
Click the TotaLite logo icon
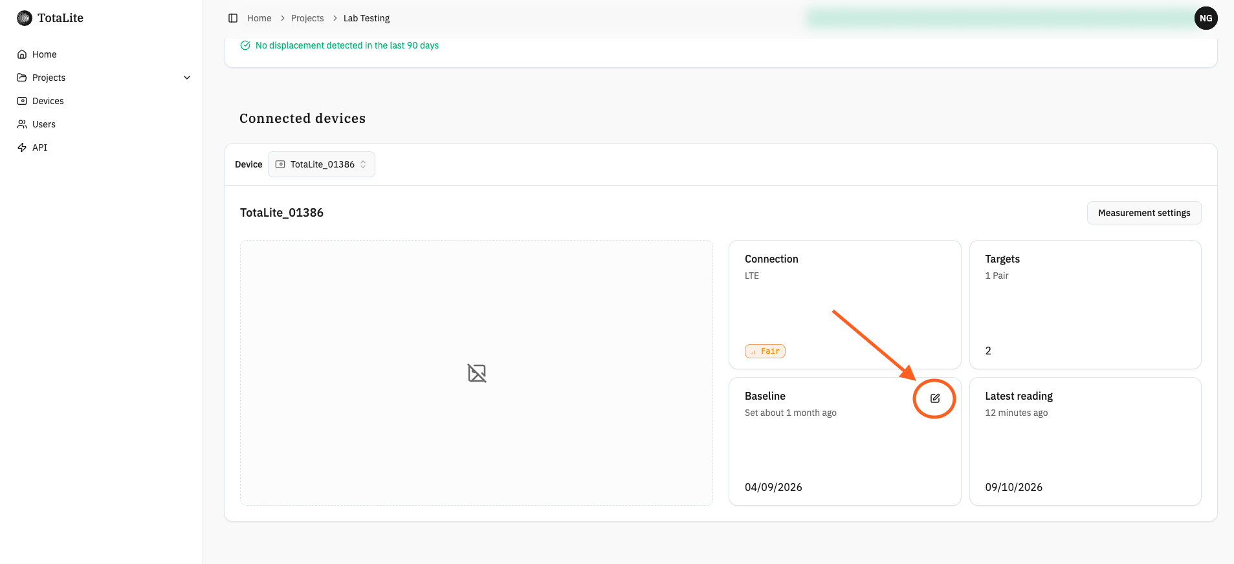[25, 18]
